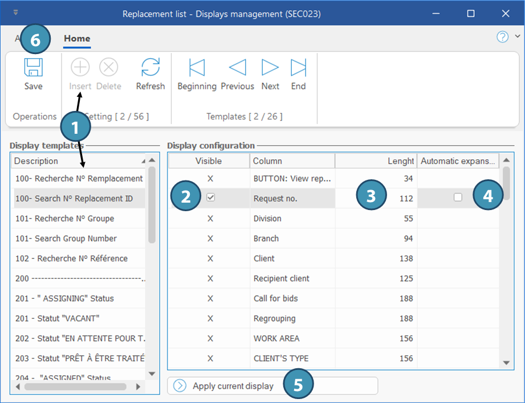Open the help question mark icon
This screenshot has height=403, width=525.
click(502, 38)
